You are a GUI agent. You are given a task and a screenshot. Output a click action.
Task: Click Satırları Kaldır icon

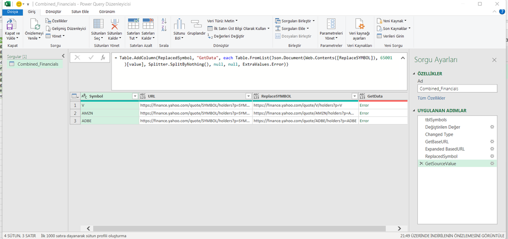pos(149,24)
